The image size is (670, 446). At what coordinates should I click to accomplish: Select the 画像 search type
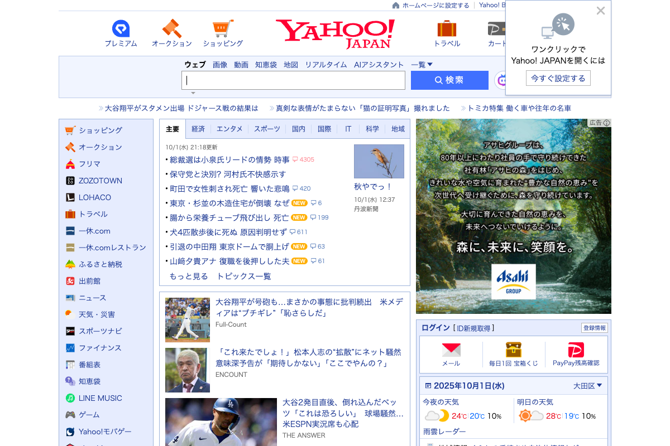tap(220, 65)
